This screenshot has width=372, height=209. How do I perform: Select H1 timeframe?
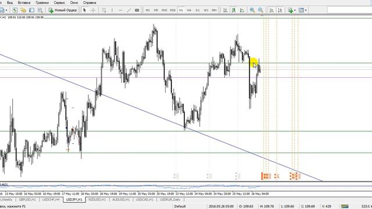tap(181, 10)
